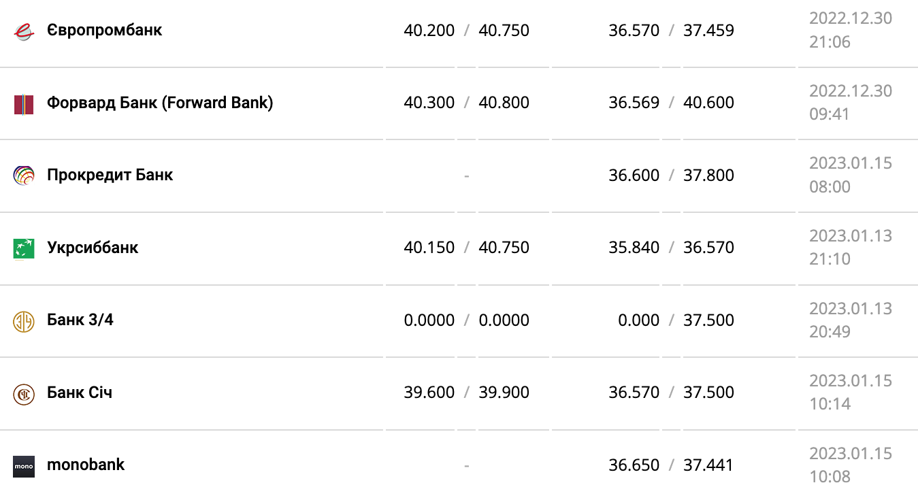Screen dimensions: 918x500
Task: Open the Європромбанк bank link
Action: pos(104,31)
